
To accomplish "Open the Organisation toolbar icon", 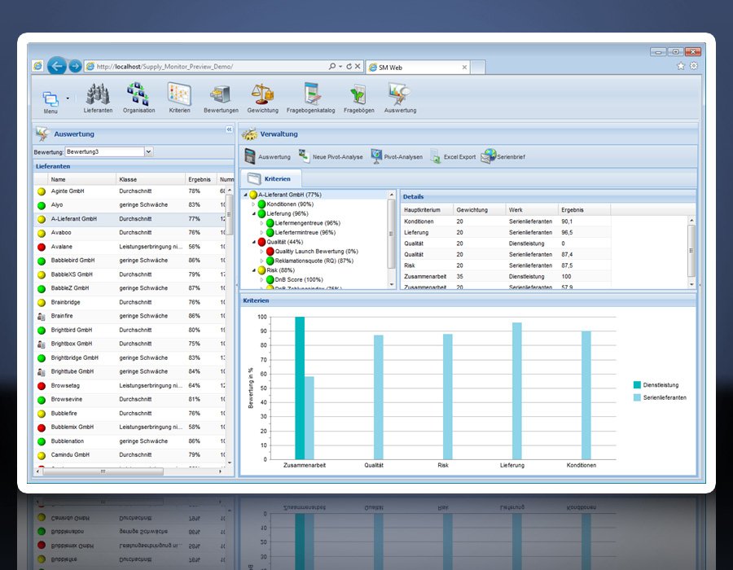I will pyautogui.click(x=138, y=94).
